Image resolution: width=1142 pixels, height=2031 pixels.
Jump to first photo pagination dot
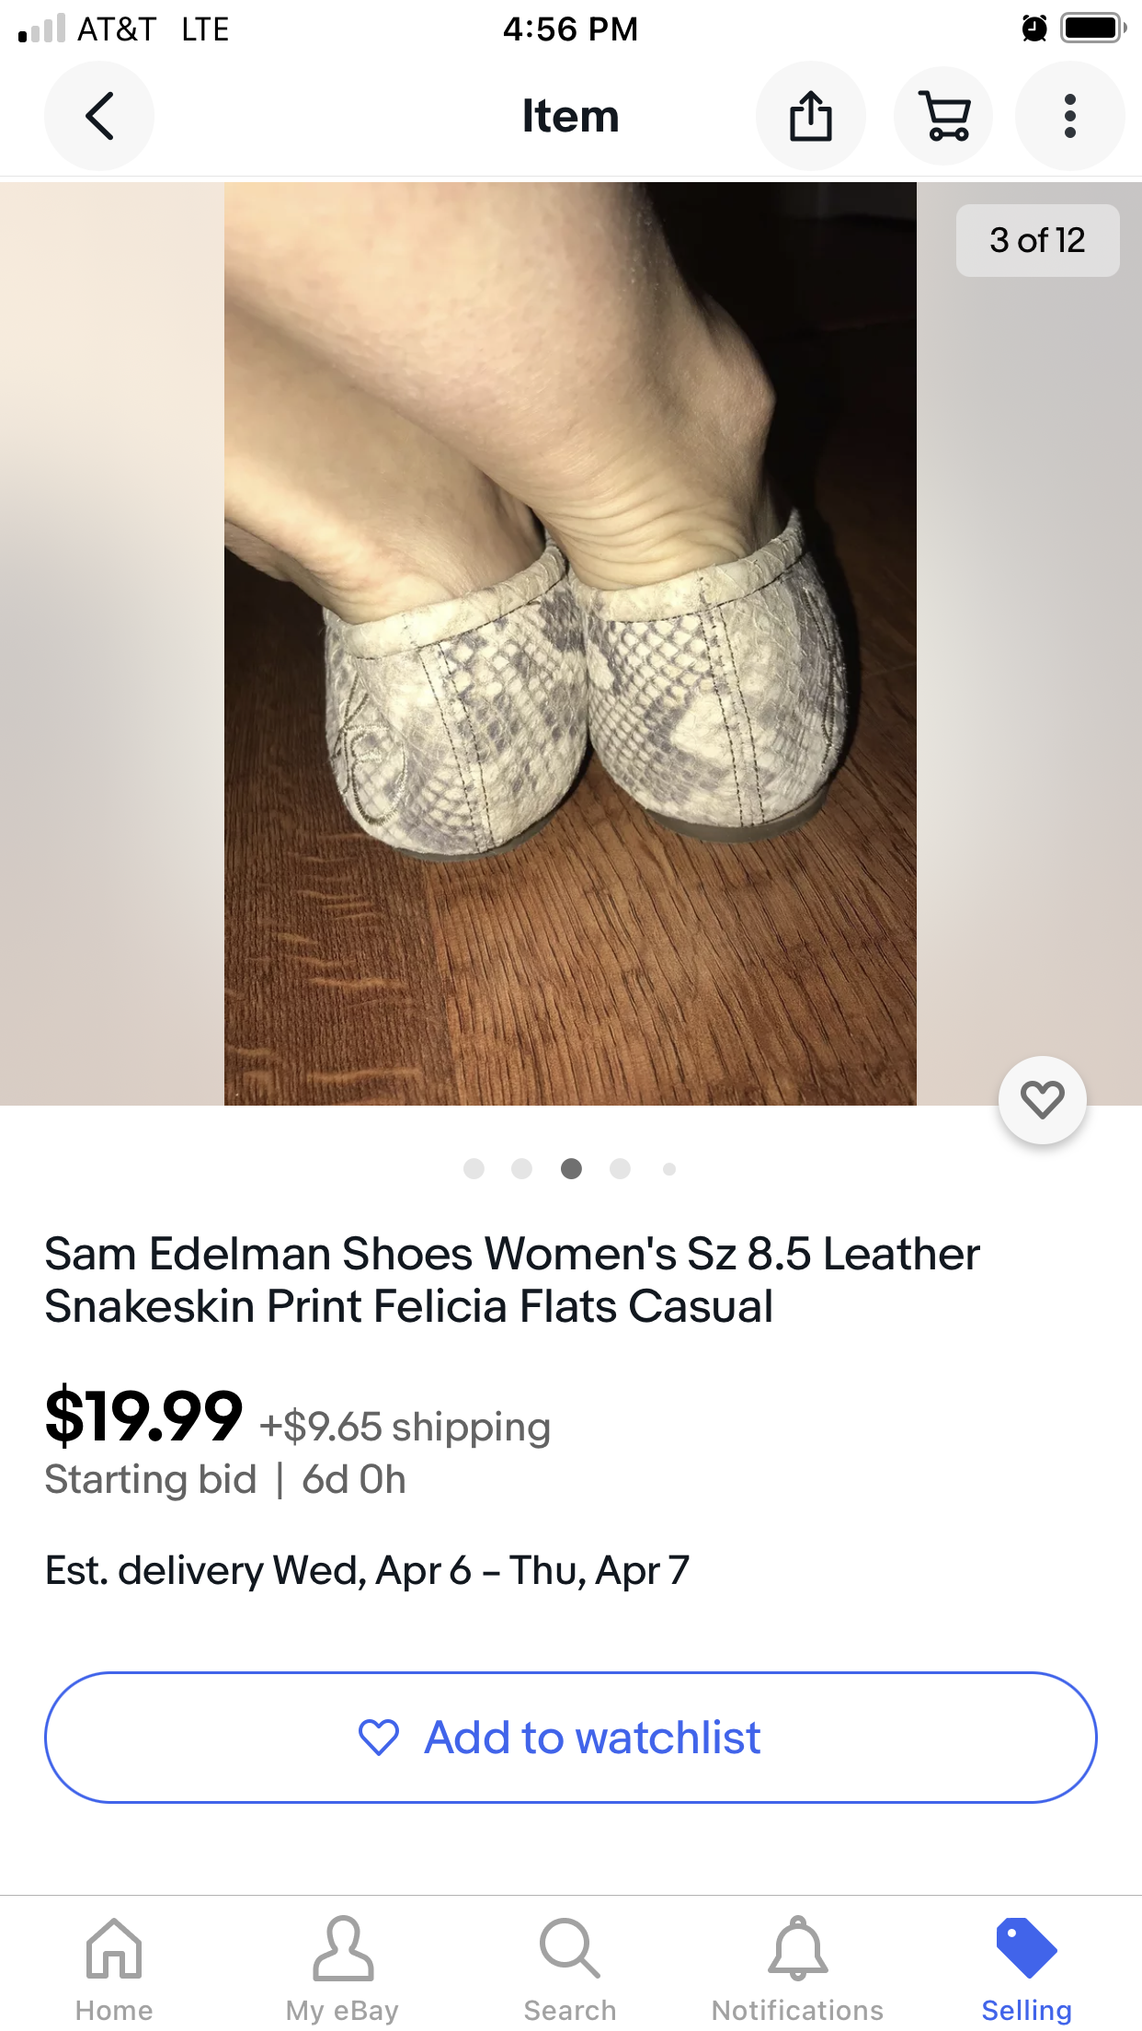tap(474, 1169)
